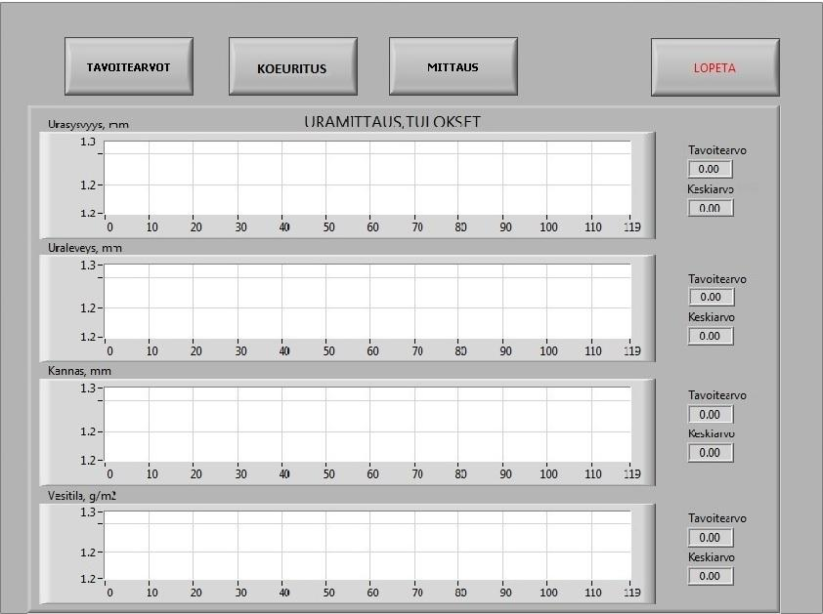
Task: Select the Urasyvyys Keskiarvo value field
Action: click(711, 208)
